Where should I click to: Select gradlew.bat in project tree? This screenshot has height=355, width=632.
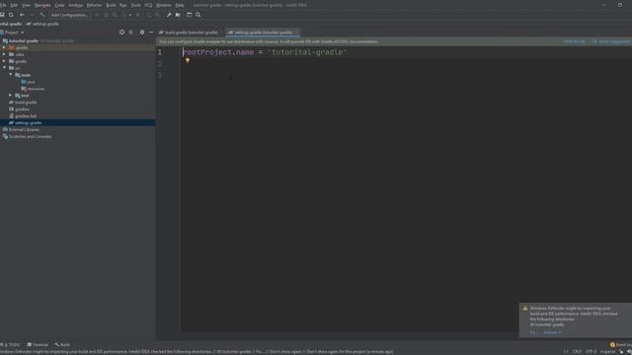click(x=23, y=116)
